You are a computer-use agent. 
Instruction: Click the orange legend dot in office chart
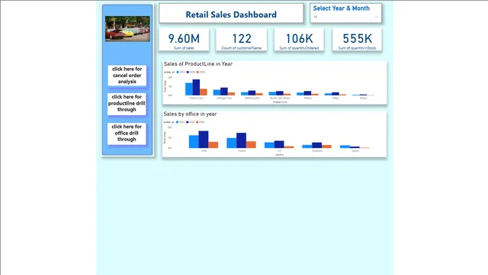197,122
